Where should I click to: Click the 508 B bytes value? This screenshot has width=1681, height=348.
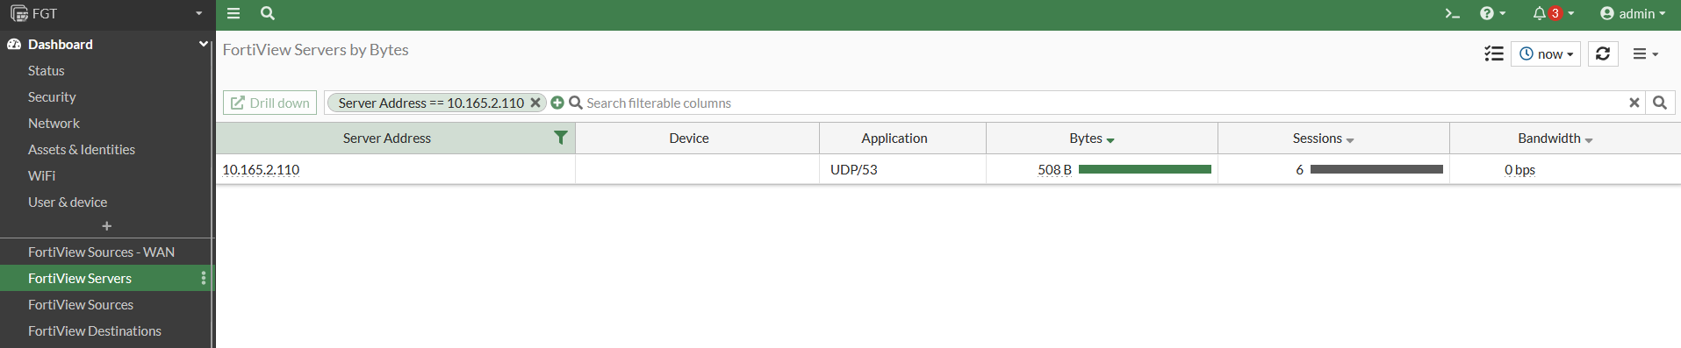[x=1055, y=169]
